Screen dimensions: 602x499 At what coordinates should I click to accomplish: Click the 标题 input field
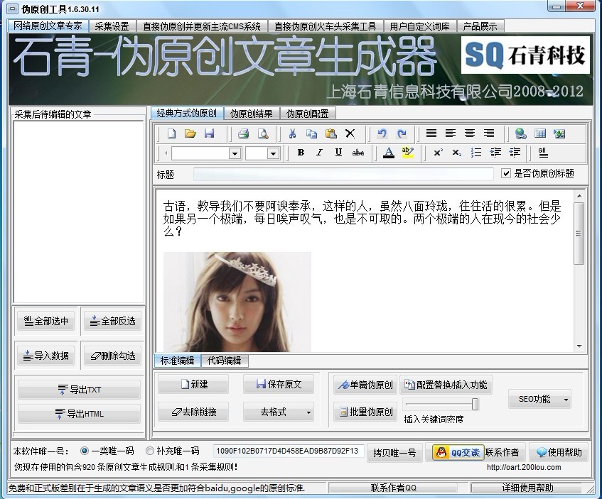343,174
